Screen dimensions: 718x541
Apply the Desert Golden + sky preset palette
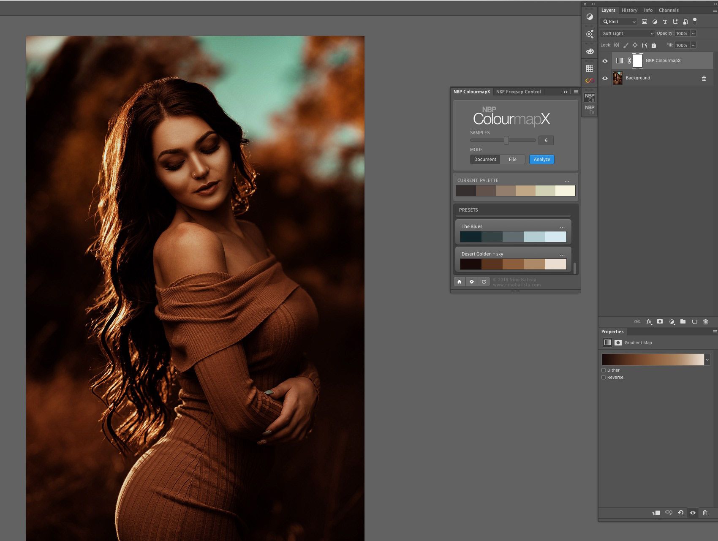click(x=513, y=264)
